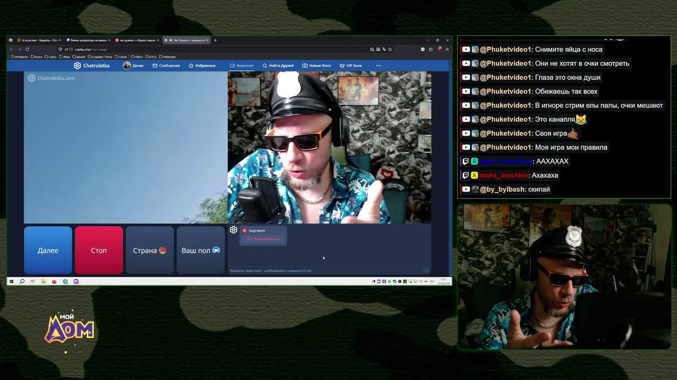Open the VIP Зона section
The width and height of the screenshot is (677, 380).
click(350, 65)
